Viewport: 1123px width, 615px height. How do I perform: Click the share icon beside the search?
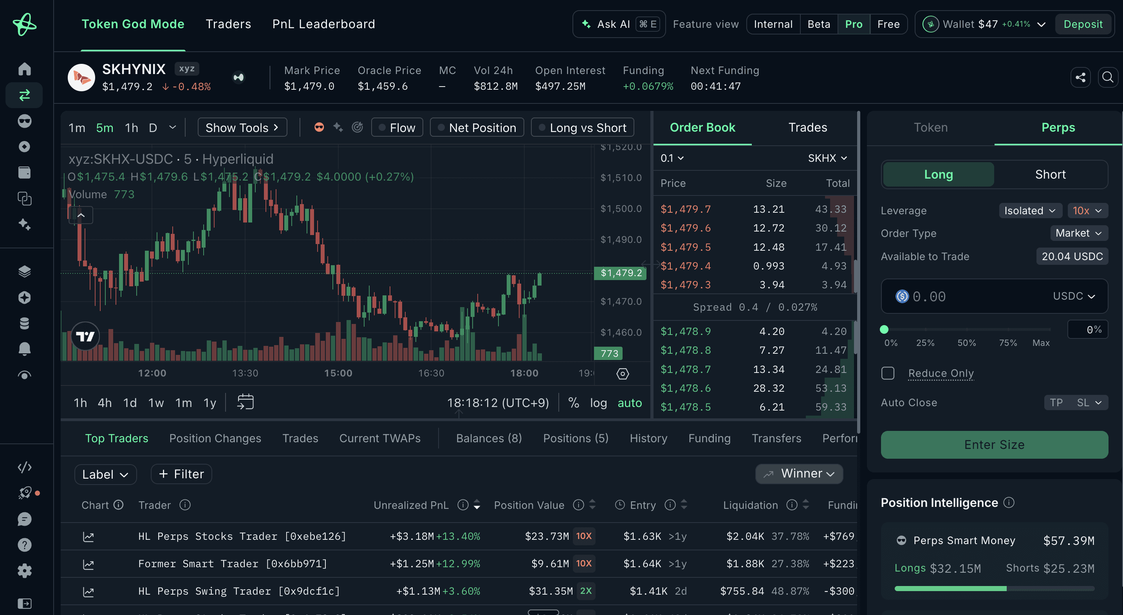(x=1080, y=78)
